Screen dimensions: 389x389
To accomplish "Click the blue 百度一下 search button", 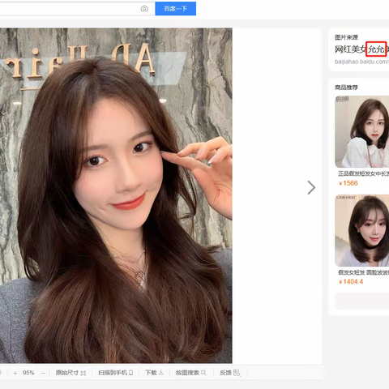I will click(175, 8).
